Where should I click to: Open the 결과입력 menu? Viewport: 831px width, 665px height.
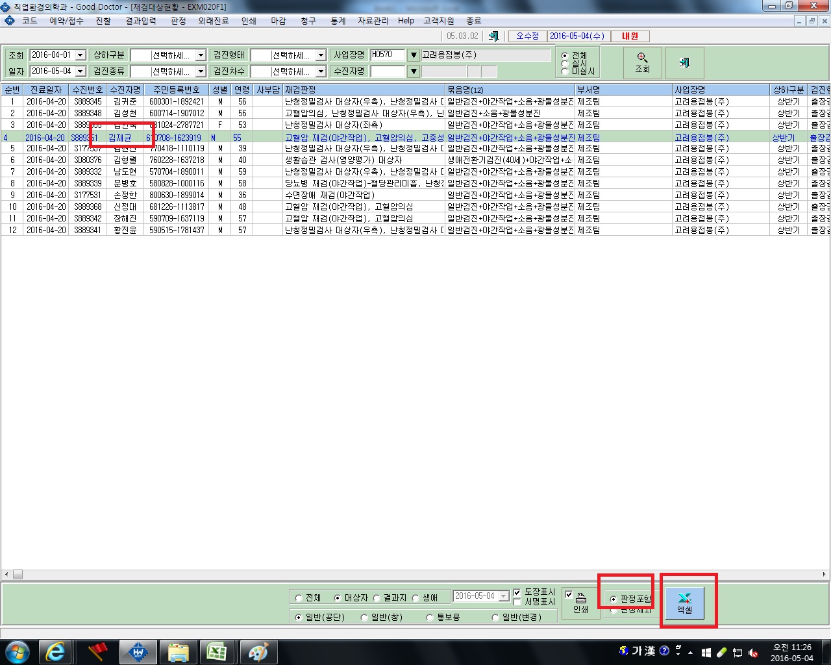(x=141, y=21)
